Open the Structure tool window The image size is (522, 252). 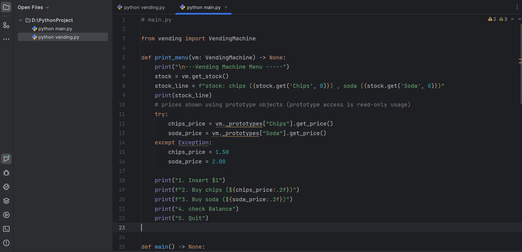click(6, 25)
